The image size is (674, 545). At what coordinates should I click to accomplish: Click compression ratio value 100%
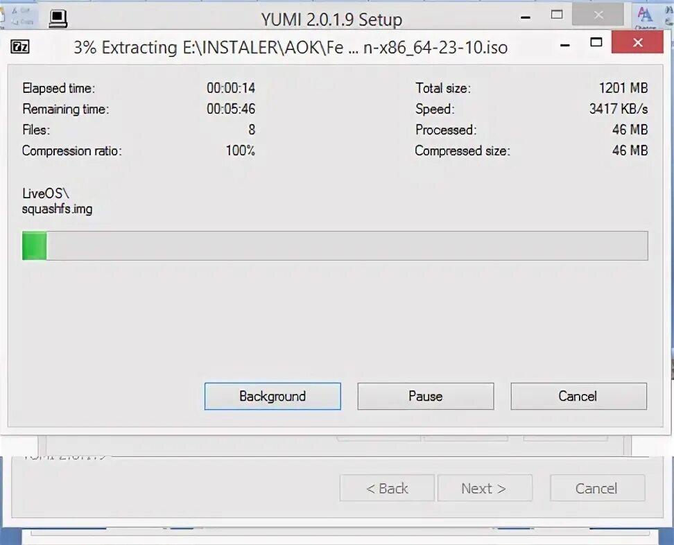pos(241,150)
